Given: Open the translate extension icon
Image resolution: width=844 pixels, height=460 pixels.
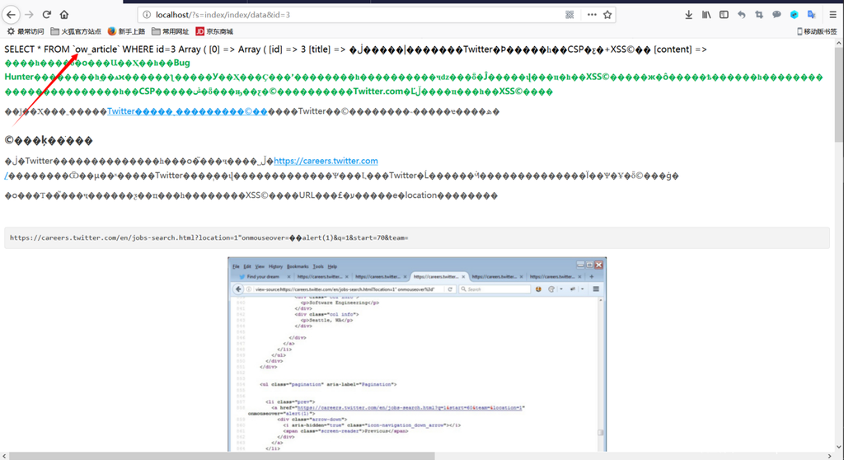Looking at the screenshot, I should [811, 15].
